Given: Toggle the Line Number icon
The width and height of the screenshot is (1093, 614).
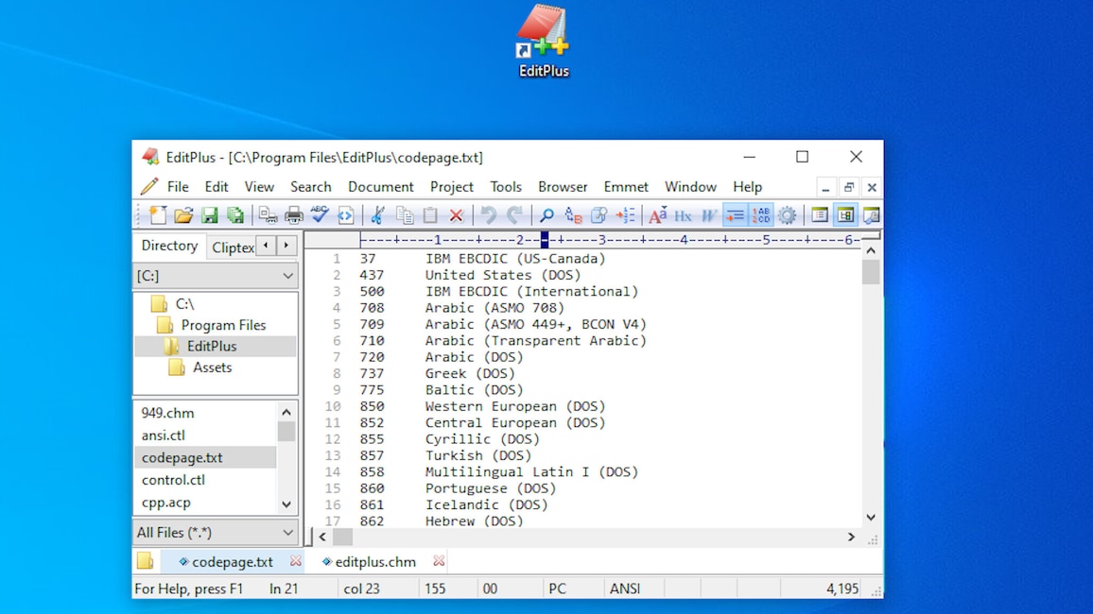Looking at the screenshot, I should (x=760, y=215).
